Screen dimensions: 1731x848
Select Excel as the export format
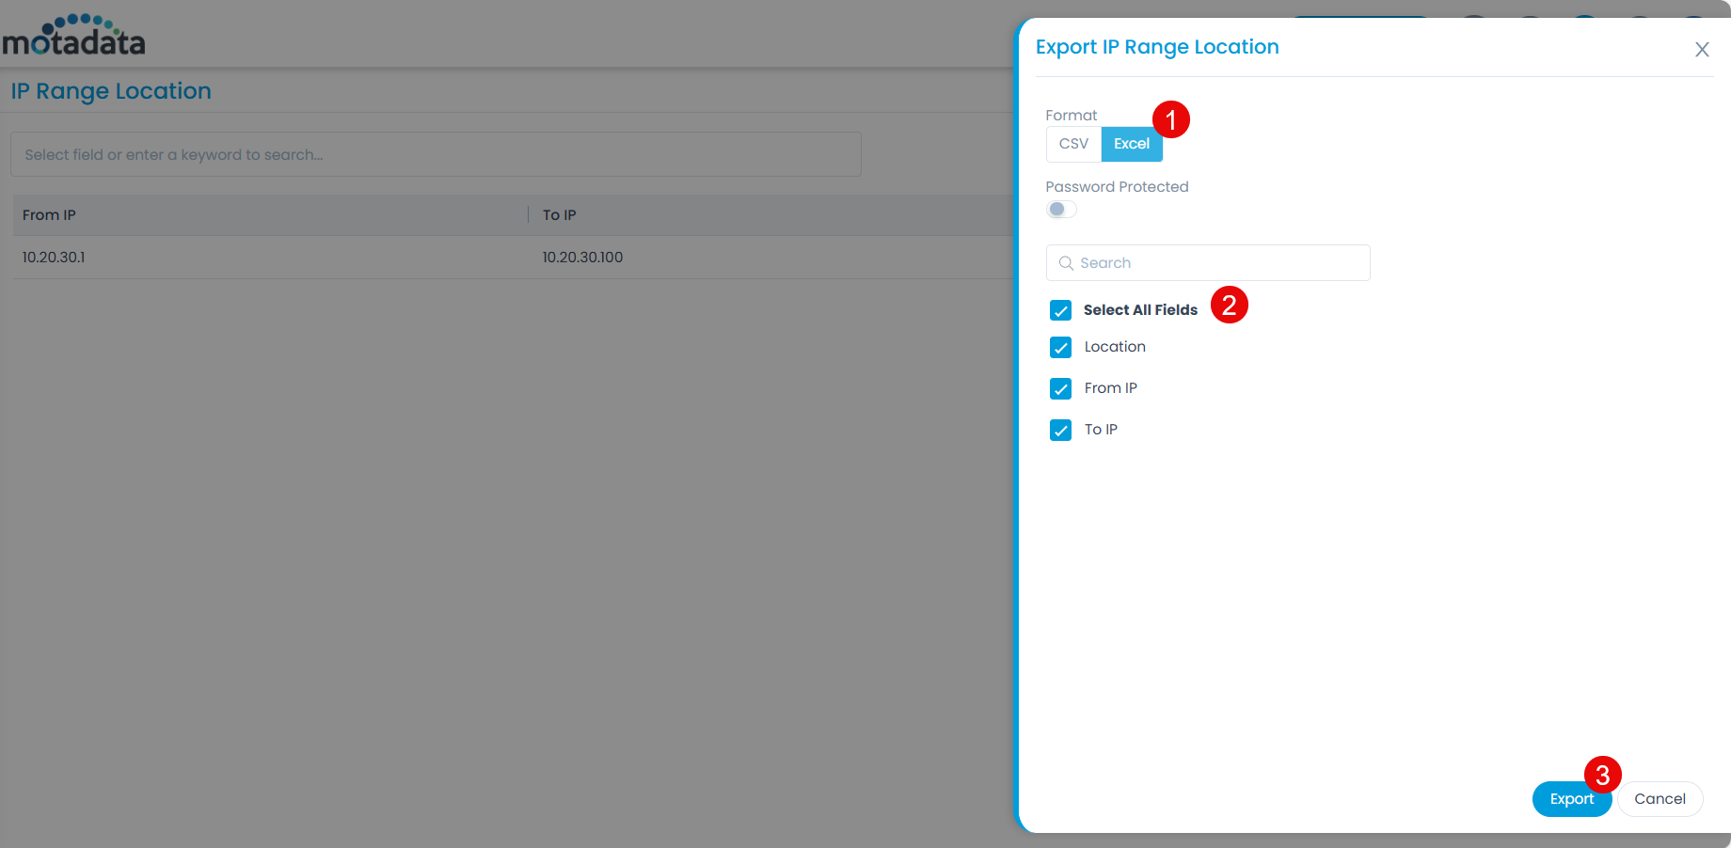(x=1132, y=144)
